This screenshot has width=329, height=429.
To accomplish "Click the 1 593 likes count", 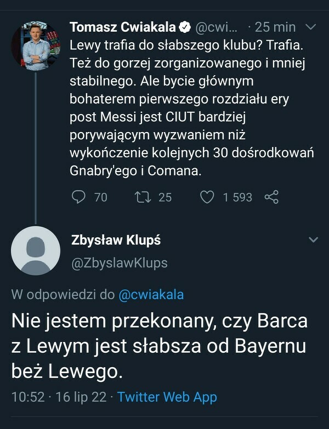I will pos(237,197).
